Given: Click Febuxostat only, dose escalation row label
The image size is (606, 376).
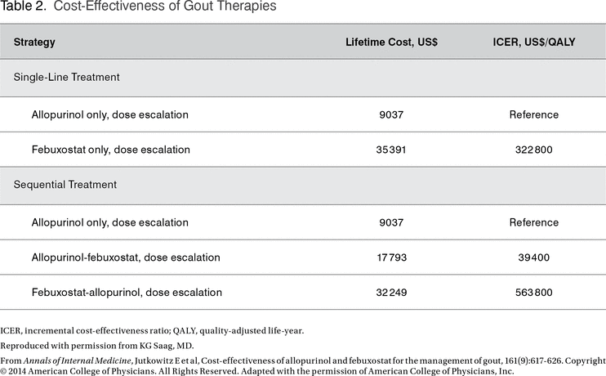Looking at the screenshot, I should (x=110, y=150).
